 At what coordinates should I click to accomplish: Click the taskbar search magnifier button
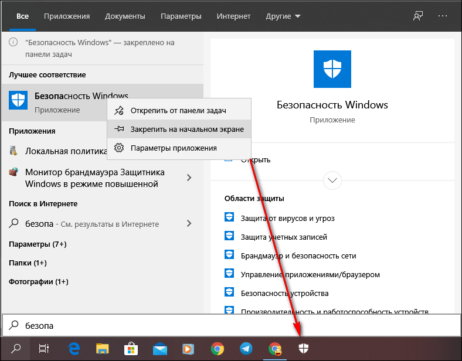pyautogui.click(x=16, y=349)
